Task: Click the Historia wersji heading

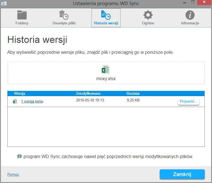Action: click(x=37, y=40)
